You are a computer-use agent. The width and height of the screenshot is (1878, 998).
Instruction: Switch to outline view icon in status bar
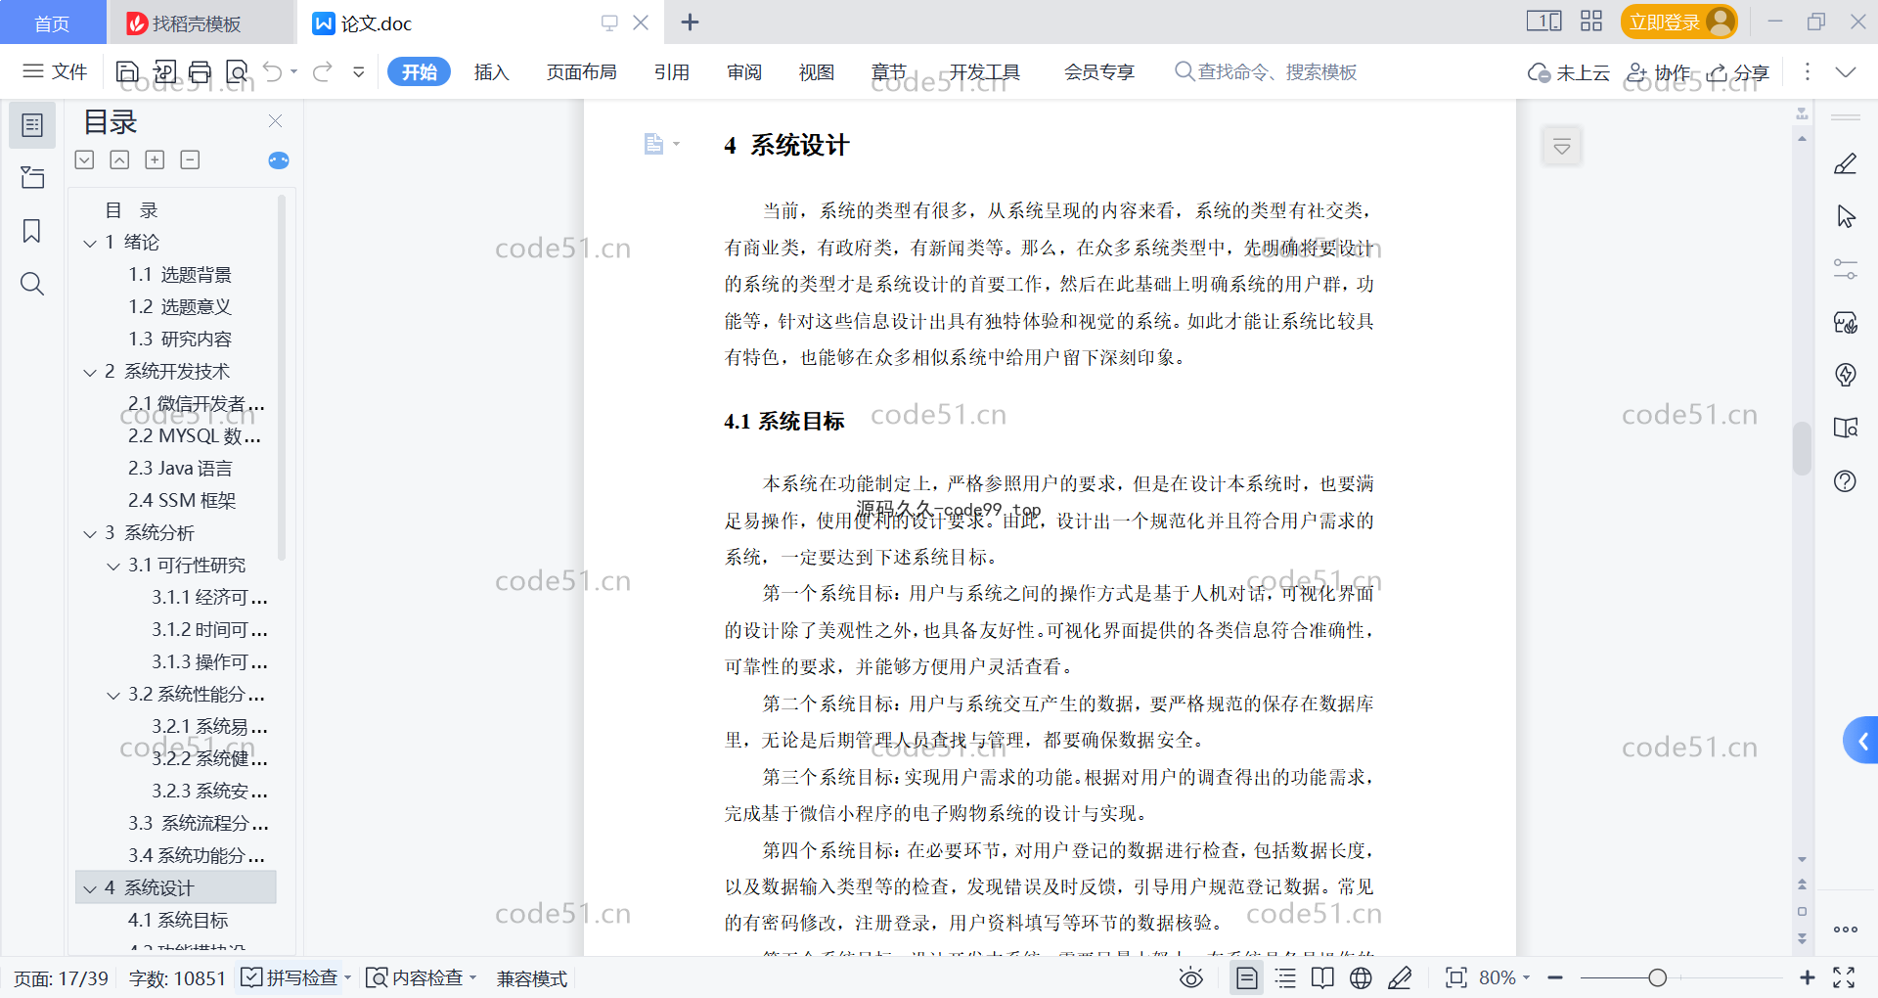pyautogui.click(x=1285, y=977)
